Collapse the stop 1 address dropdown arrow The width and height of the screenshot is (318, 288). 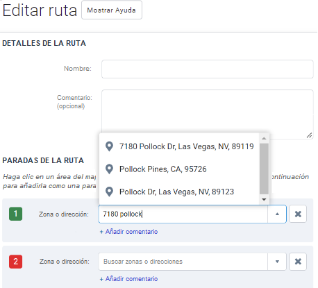point(277,214)
